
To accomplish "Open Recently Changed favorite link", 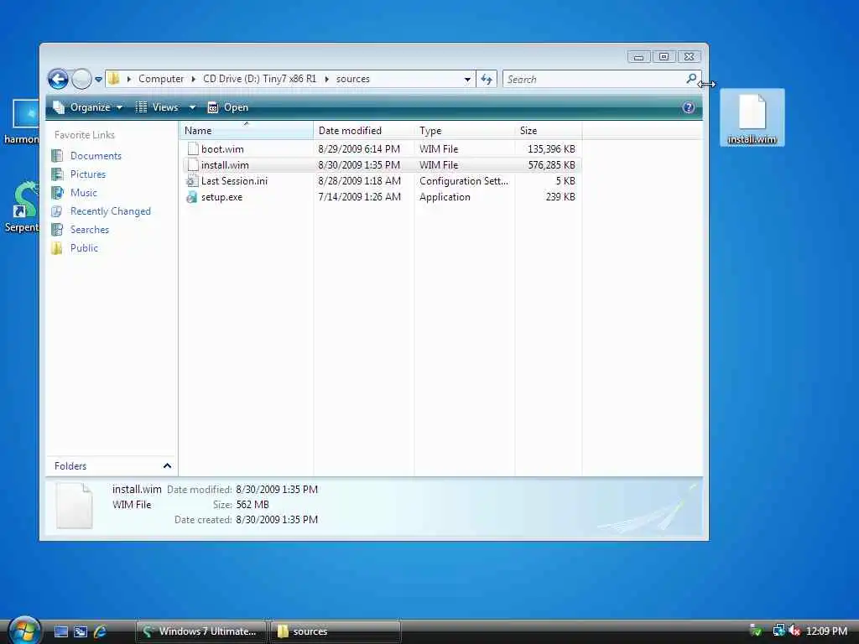I will (x=110, y=211).
